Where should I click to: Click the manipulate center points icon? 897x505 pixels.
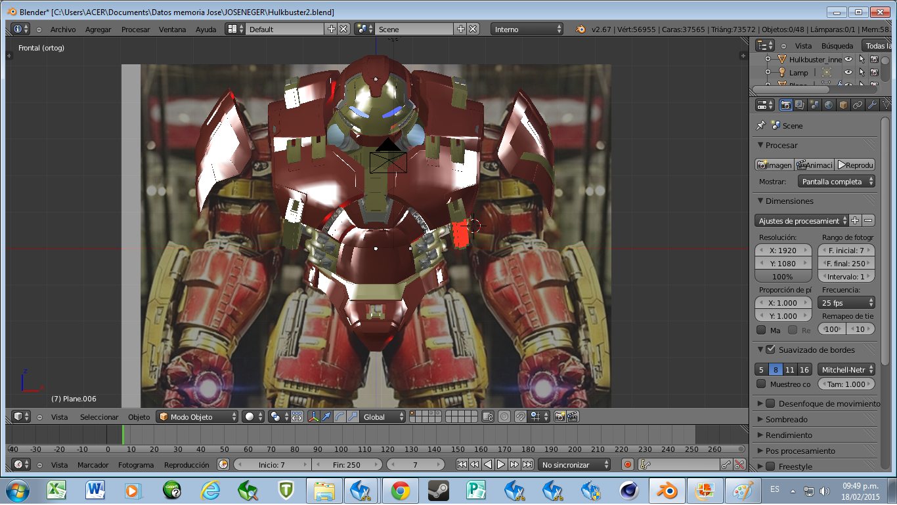tap(296, 416)
